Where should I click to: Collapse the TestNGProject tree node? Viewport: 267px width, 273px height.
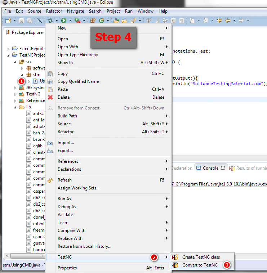click(x=8, y=55)
